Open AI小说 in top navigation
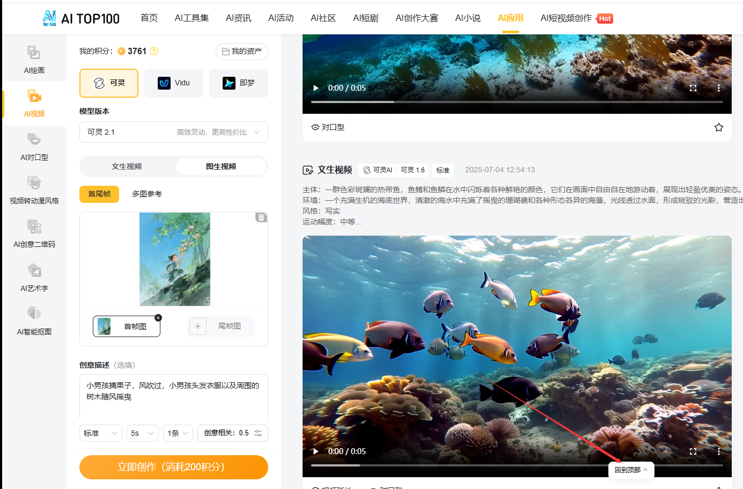This screenshot has width=743, height=489. point(468,18)
